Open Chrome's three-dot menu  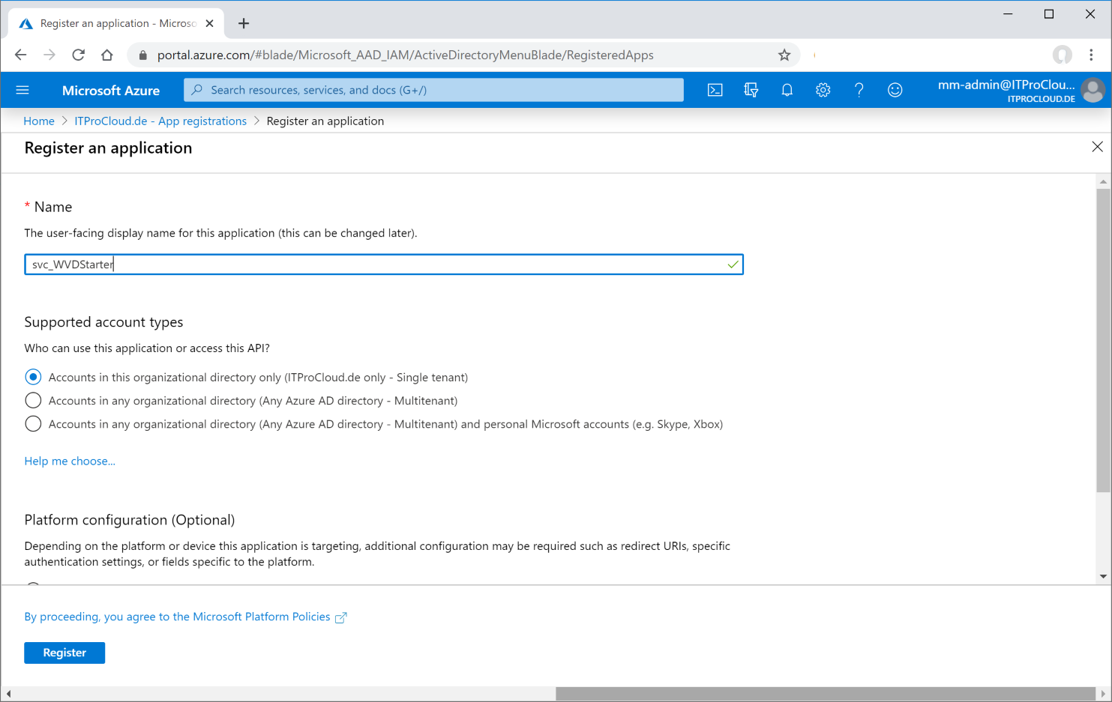[x=1091, y=55]
